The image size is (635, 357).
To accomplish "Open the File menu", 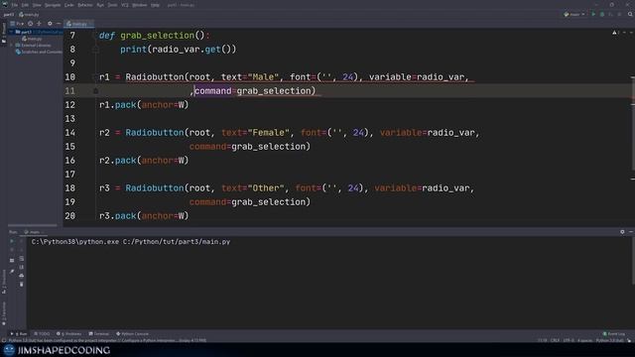I will coord(15,5).
